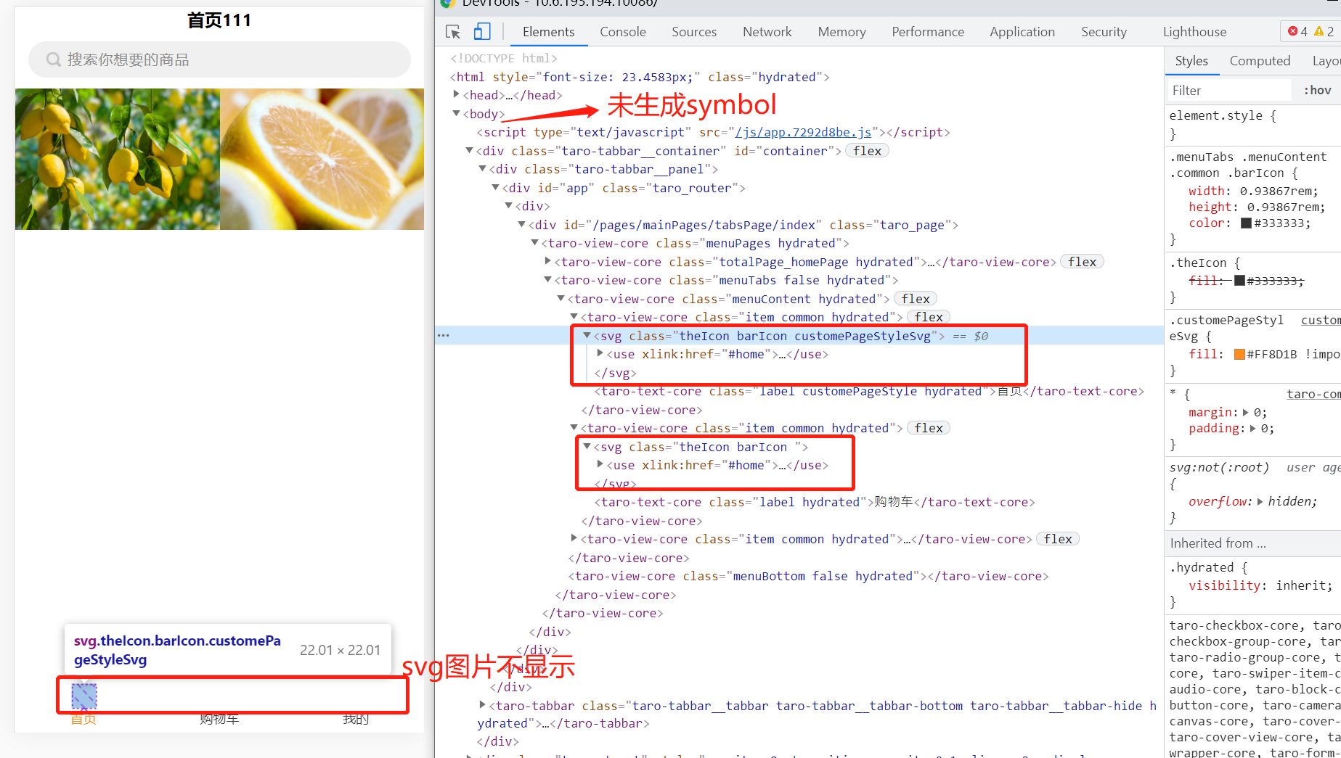Expand the use xlink:href home node

click(x=599, y=354)
